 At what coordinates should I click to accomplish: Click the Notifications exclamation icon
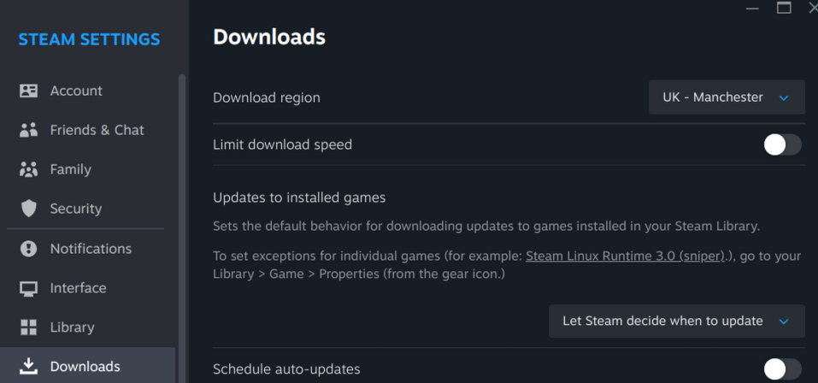pos(28,249)
